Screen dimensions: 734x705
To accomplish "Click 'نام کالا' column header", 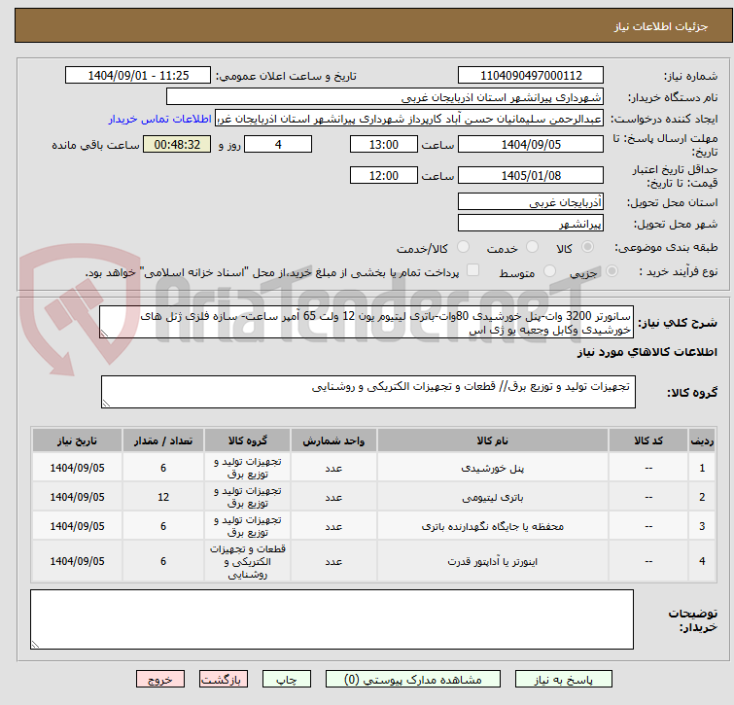I will (x=493, y=441).
